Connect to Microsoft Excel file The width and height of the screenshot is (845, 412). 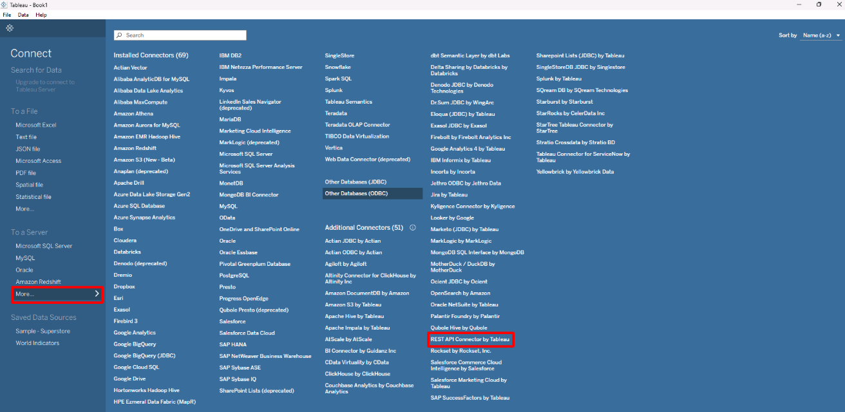[x=36, y=125]
